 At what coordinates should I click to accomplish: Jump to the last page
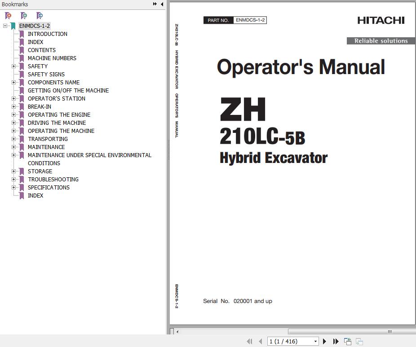pyautogui.click(x=336, y=342)
